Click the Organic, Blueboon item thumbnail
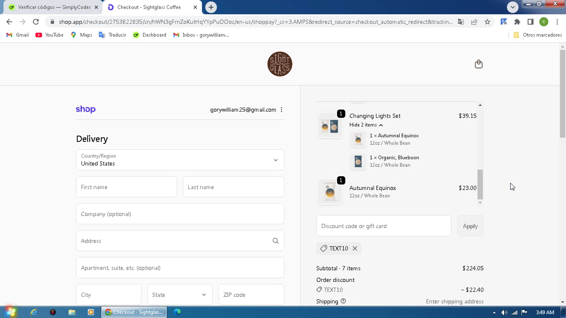Viewport: 566px width, 318px height. click(x=358, y=161)
